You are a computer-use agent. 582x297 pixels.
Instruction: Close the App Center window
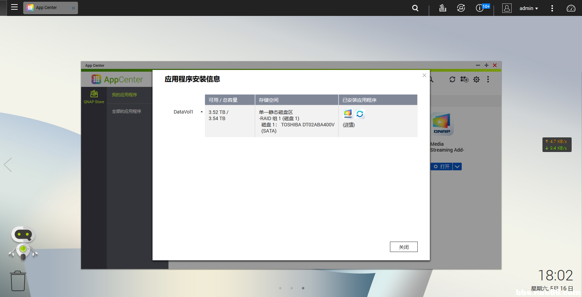pos(495,65)
